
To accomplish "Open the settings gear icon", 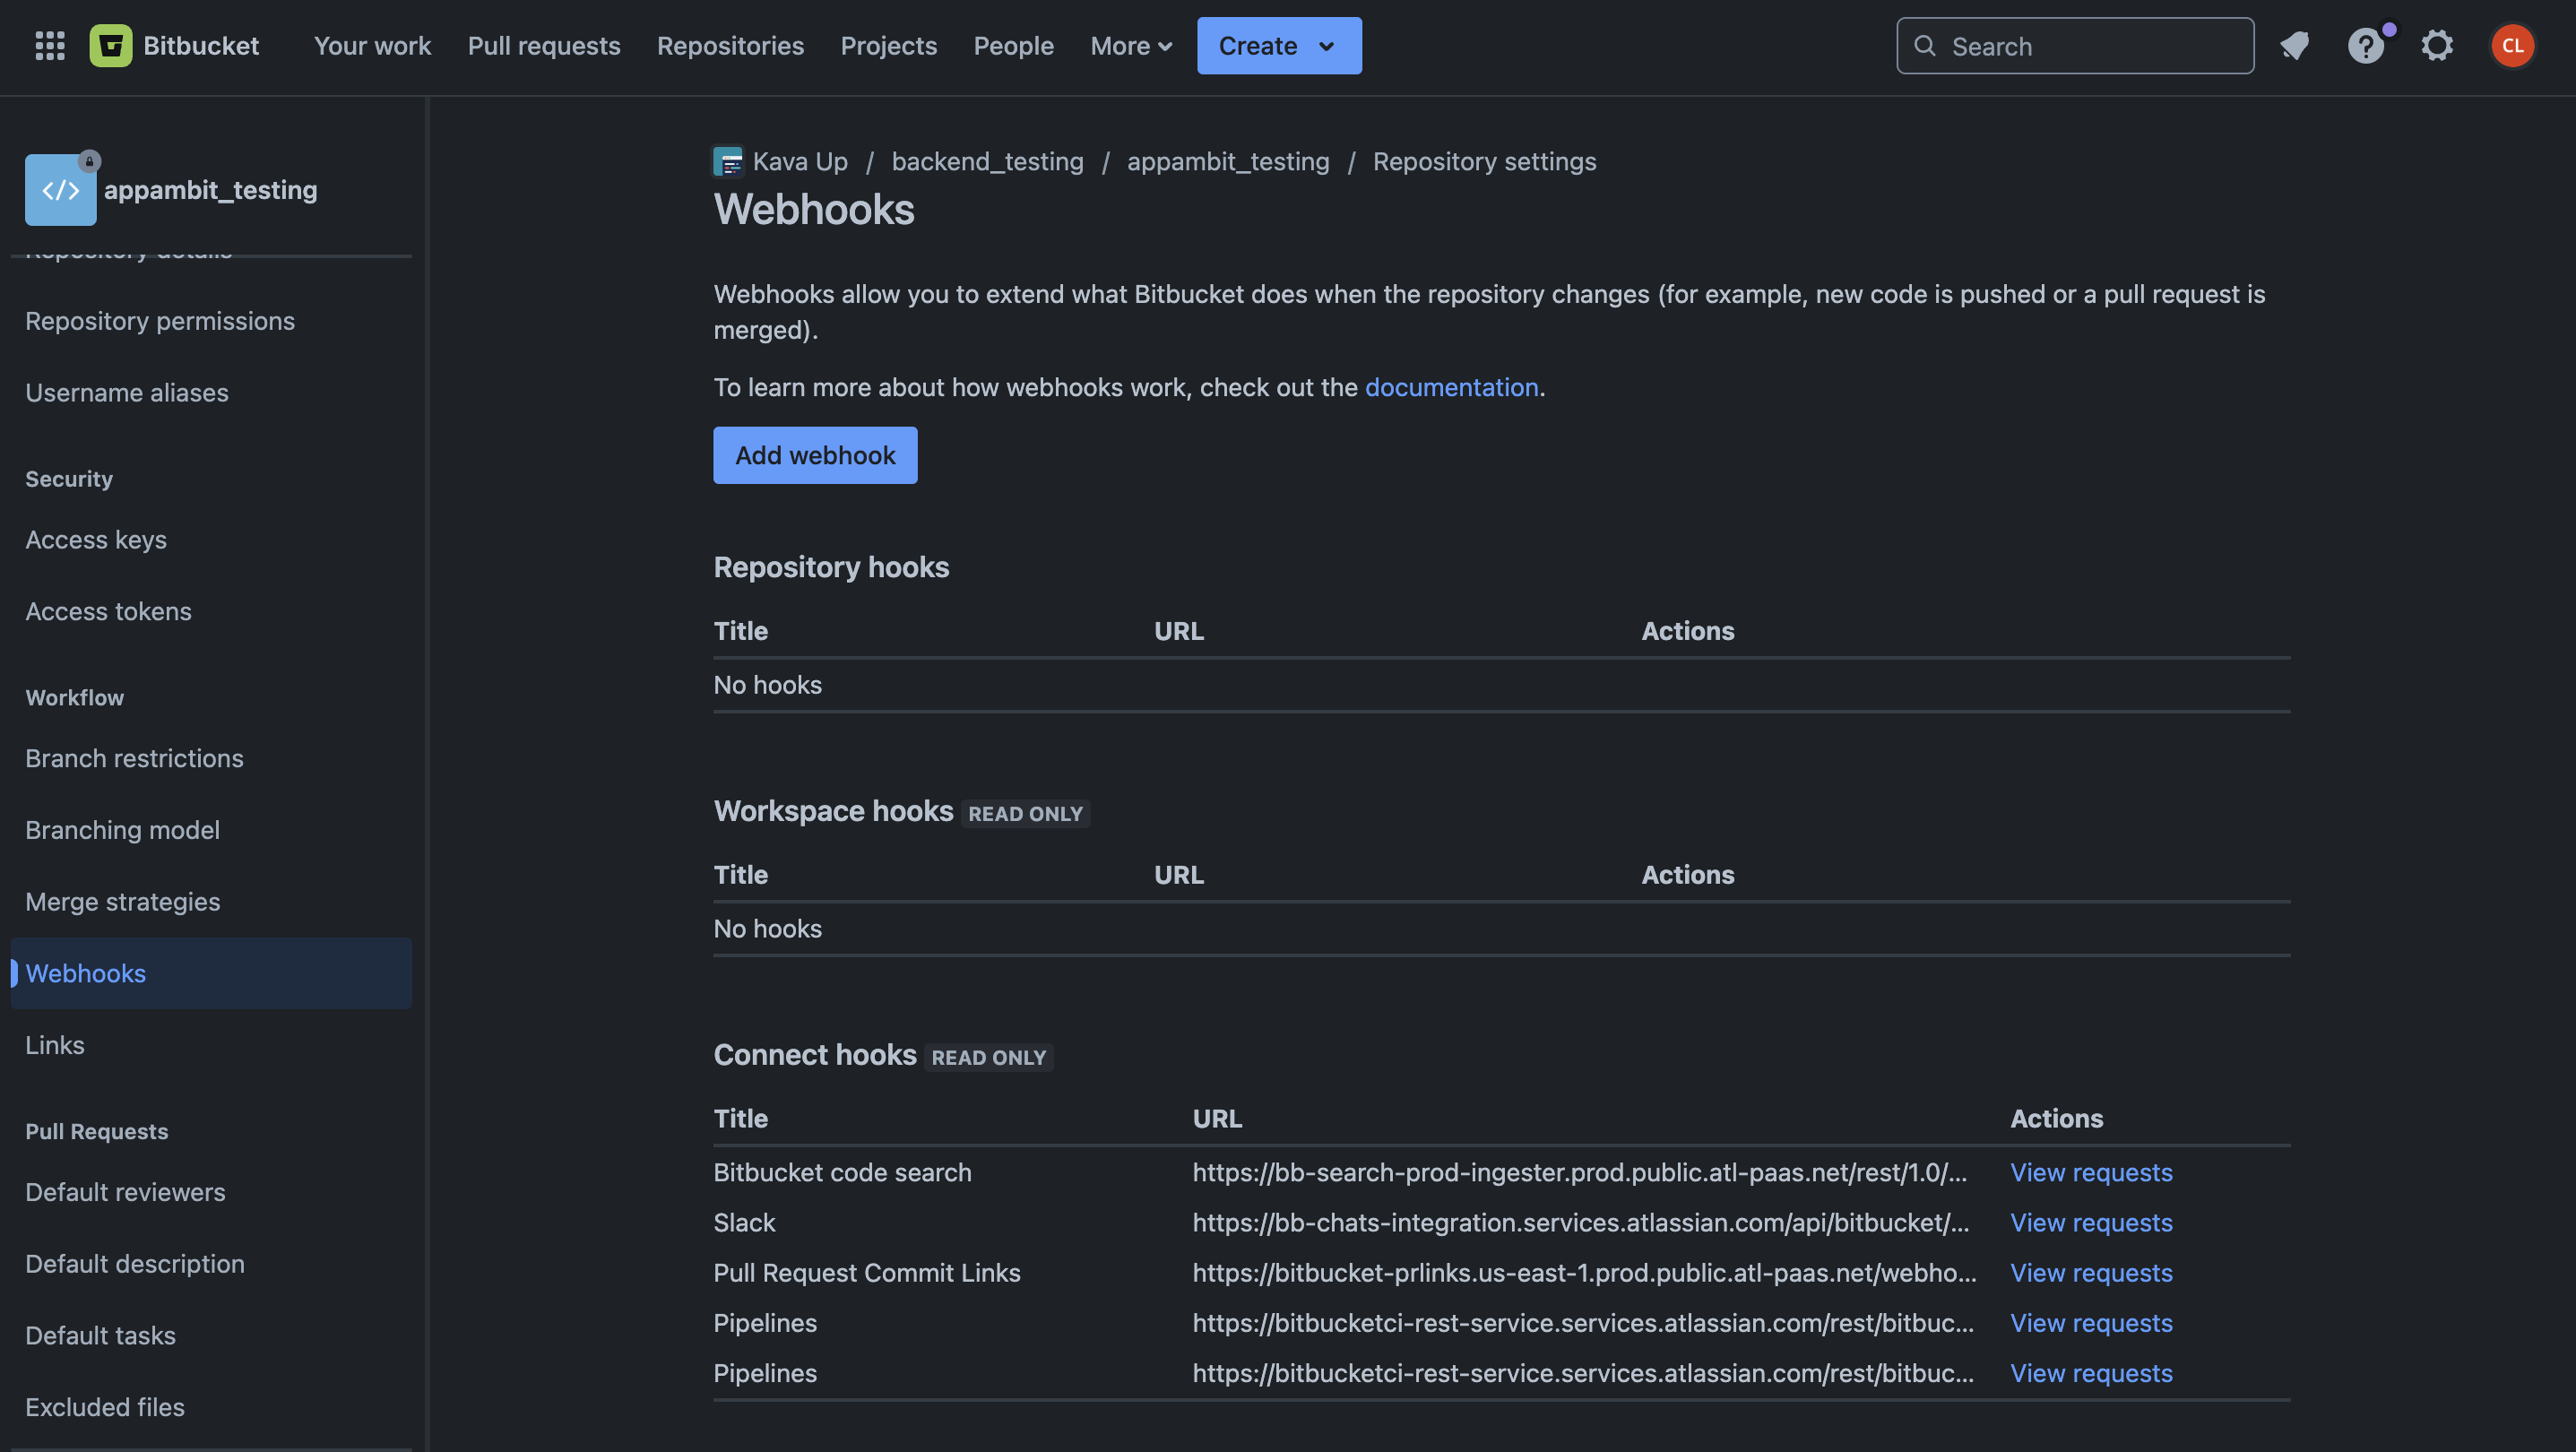I will (x=2437, y=46).
